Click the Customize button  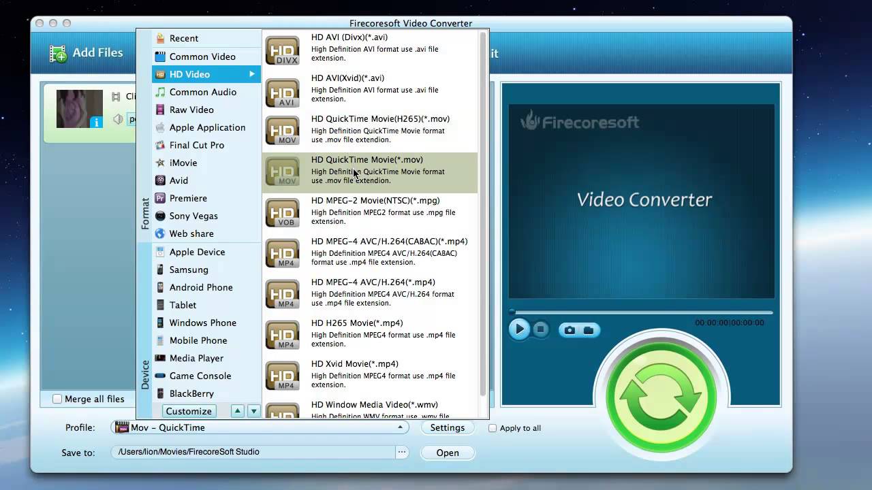click(189, 411)
